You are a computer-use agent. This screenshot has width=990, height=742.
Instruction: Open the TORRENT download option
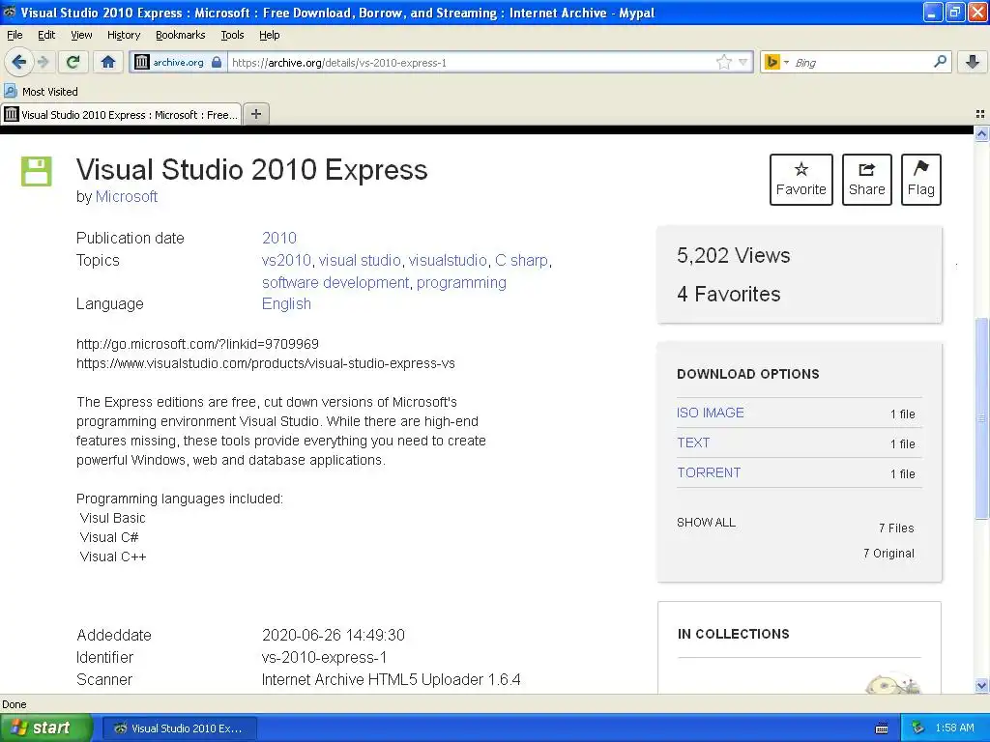click(709, 472)
